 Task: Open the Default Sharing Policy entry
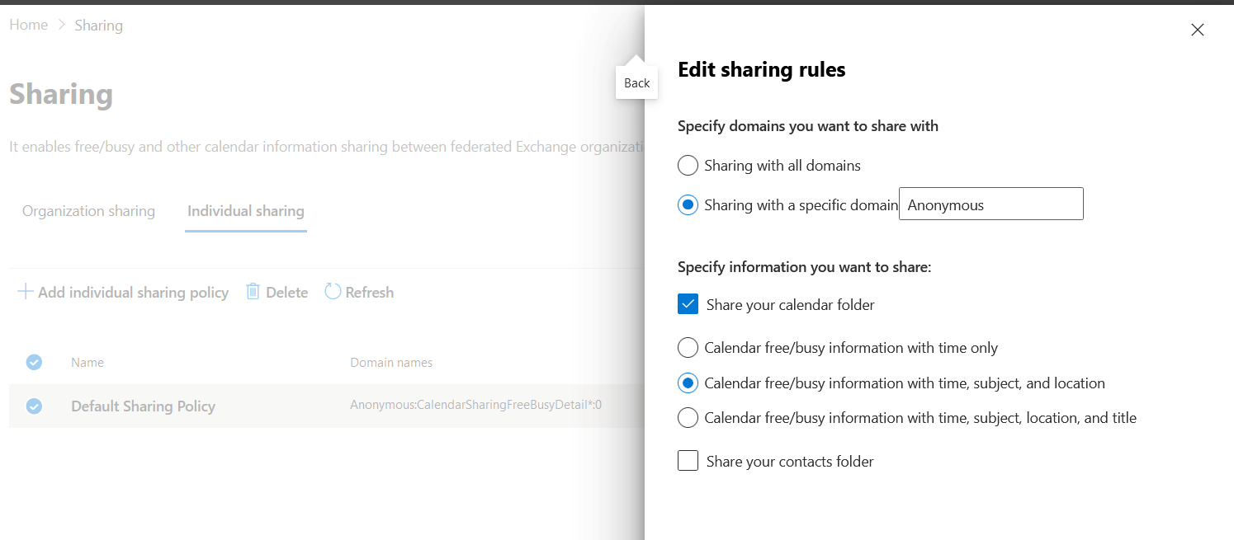pos(143,406)
